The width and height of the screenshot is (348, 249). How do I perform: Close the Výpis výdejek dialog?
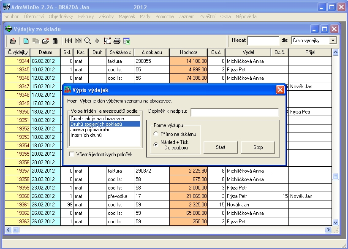(x=280, y=90)
